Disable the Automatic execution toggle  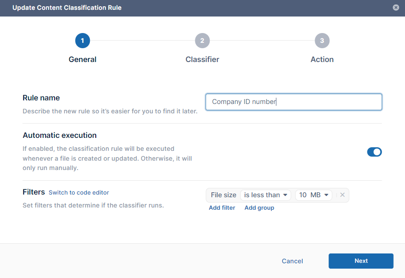374,152
